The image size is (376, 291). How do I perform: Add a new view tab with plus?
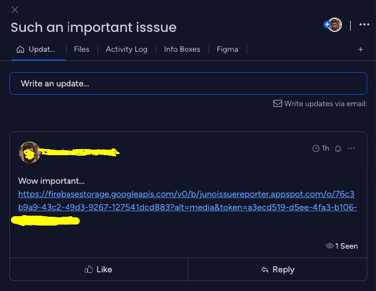361,50
